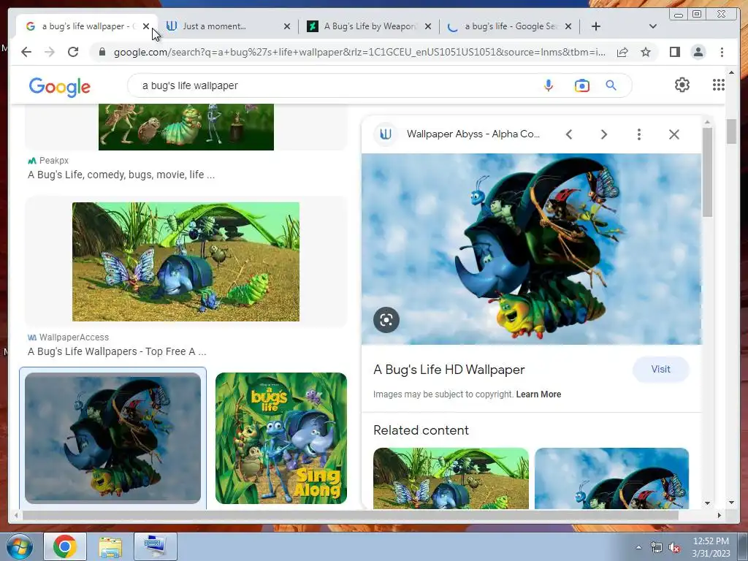Open WallpaperAccess 'Top Free' result link
Image resolution: width=748 pixels, height=561 pixels.
pos(117,351)
